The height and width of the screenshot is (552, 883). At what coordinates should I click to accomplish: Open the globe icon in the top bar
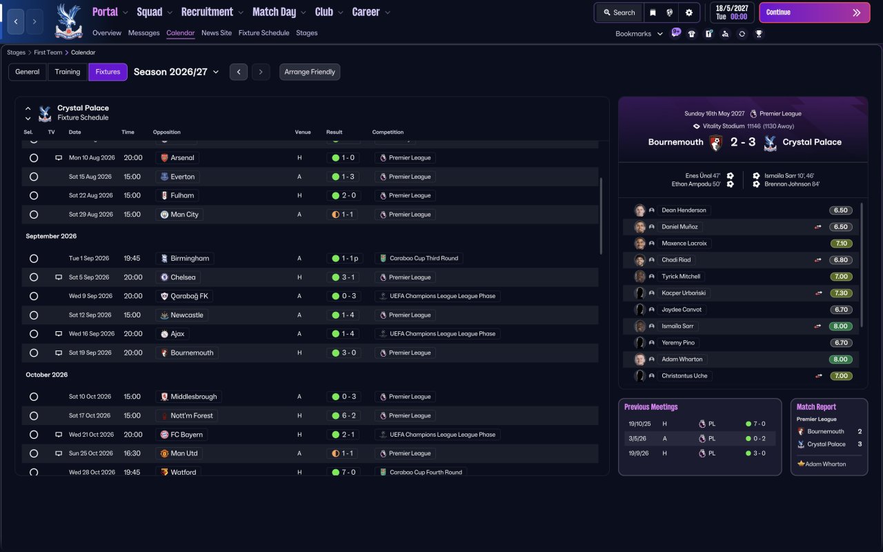[x=669, y=12]
